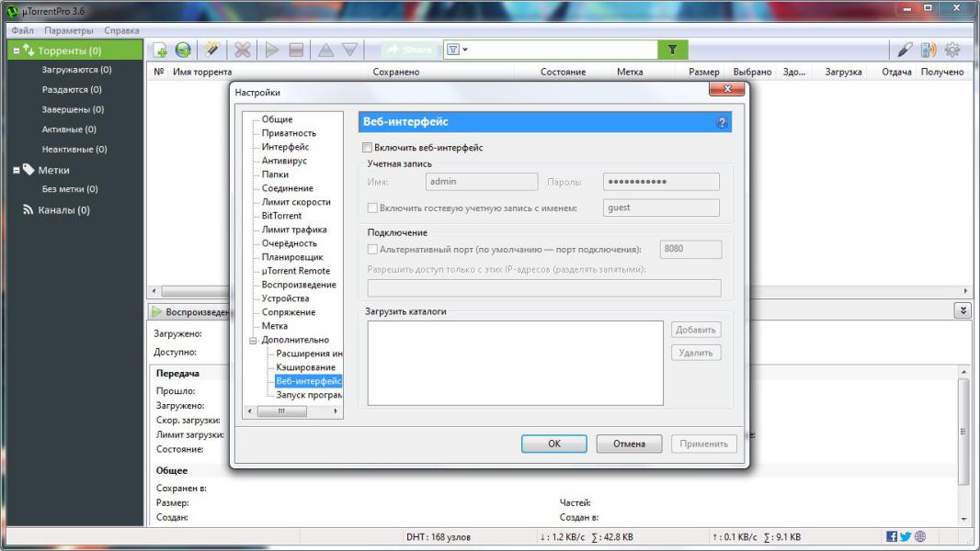Click the Add Torrent toolbar icon
The image size is (980, 551).
tap(160, 51)
